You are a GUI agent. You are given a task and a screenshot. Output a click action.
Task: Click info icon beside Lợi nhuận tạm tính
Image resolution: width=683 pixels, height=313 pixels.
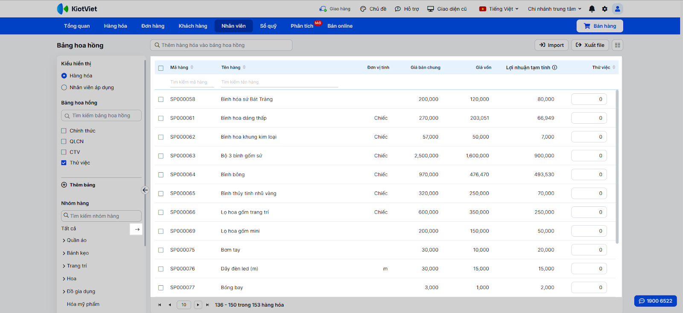(555, 67)
